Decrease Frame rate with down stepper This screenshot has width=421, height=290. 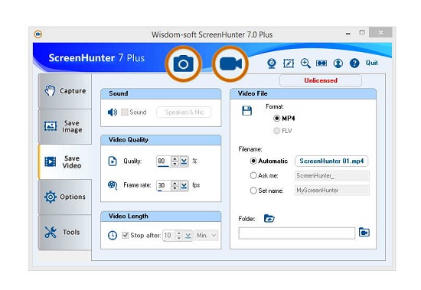pos(175,187)
